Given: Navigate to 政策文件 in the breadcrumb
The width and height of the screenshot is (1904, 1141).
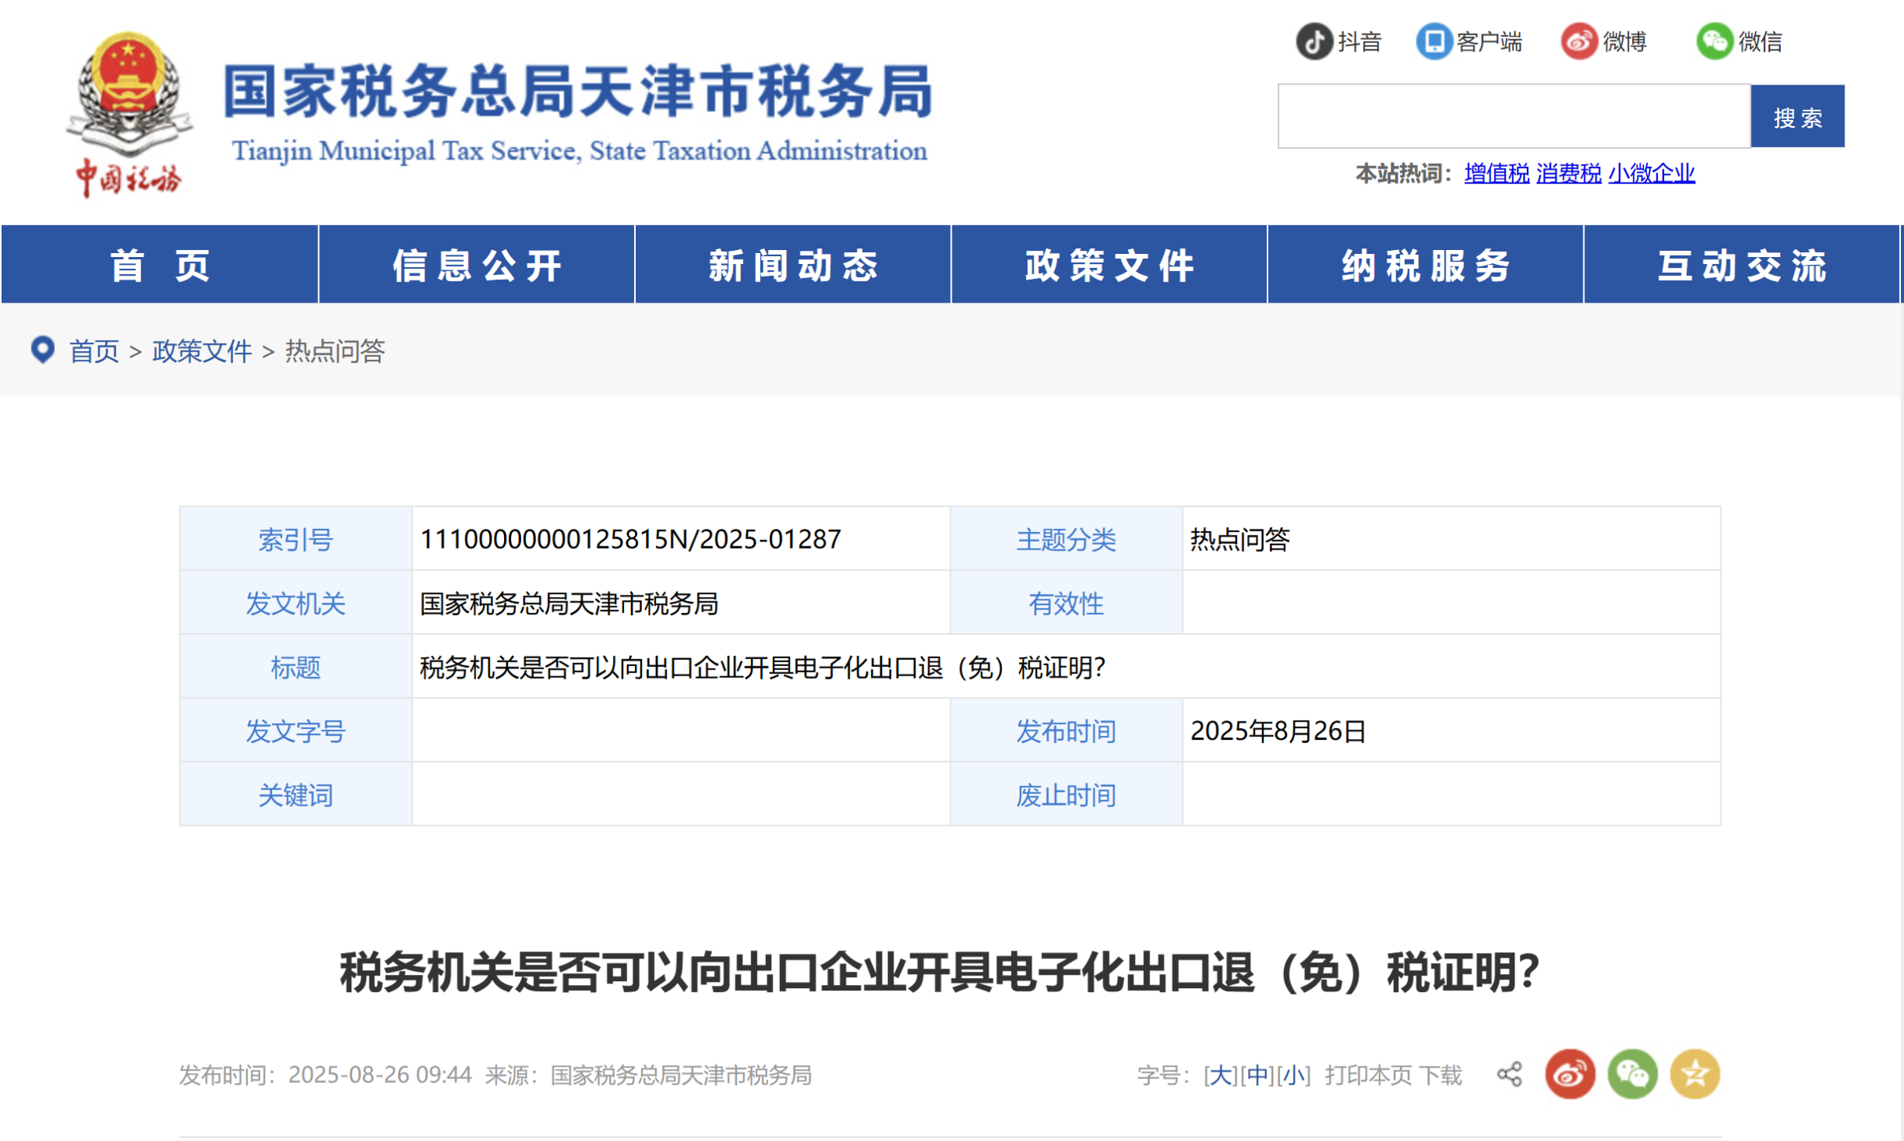Looking at the screenshot, I should pos(201,352).
